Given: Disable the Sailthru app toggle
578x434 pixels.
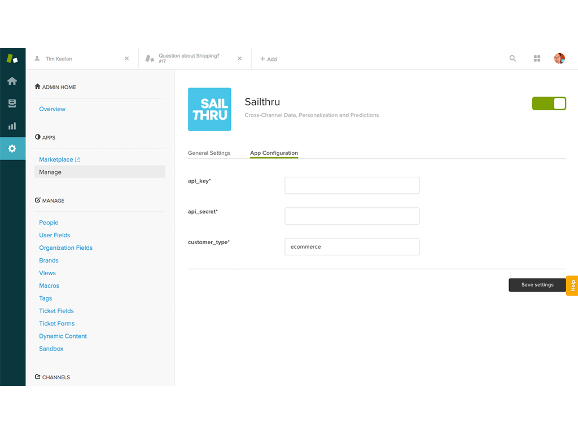Looking at the screenshot, I should (549, 103).
